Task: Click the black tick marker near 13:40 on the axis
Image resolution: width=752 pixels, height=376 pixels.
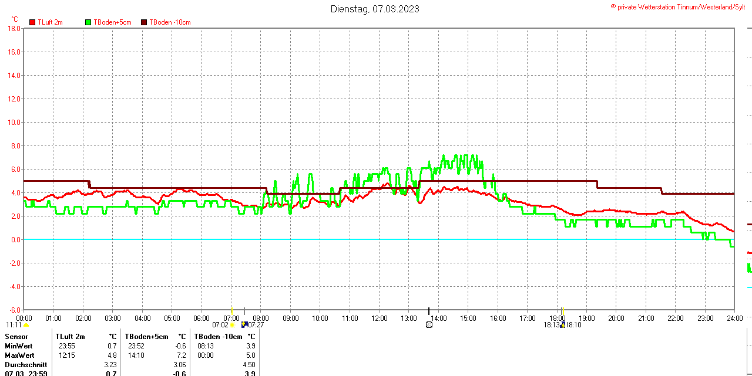Action: 429,311
